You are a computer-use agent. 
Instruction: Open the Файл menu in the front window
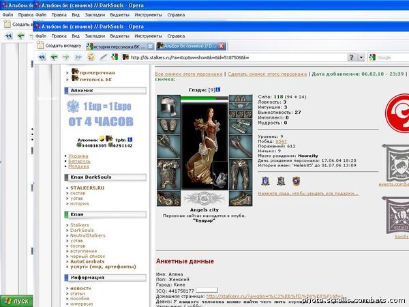point(41,36)
